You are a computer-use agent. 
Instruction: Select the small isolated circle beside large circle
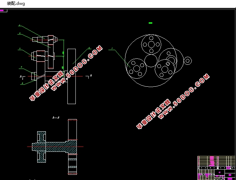click(188, 61)
